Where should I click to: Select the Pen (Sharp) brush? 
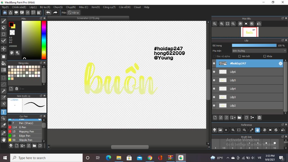[25, 123]
